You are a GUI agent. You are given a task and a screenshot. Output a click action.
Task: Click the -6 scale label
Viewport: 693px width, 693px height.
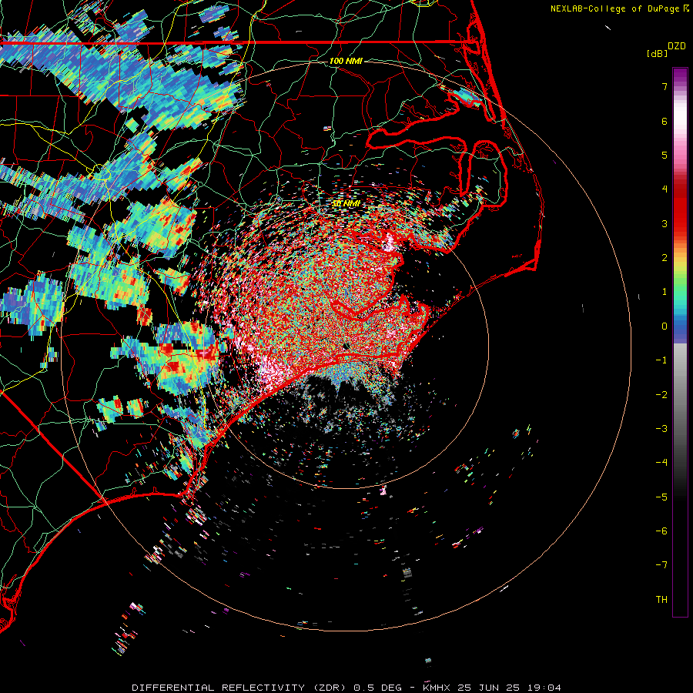click(661, 531)
